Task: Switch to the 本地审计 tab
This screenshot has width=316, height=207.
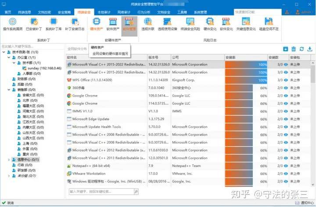Action: [104, 12]
